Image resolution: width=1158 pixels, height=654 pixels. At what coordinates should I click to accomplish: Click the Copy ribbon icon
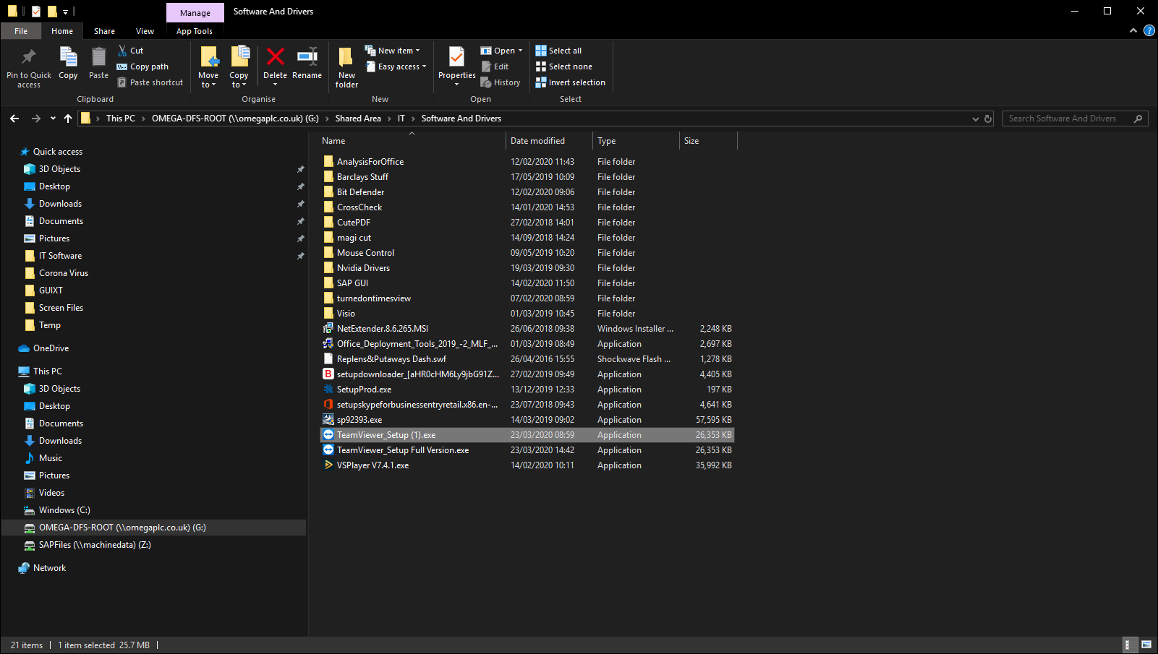[x=68, y=57]
